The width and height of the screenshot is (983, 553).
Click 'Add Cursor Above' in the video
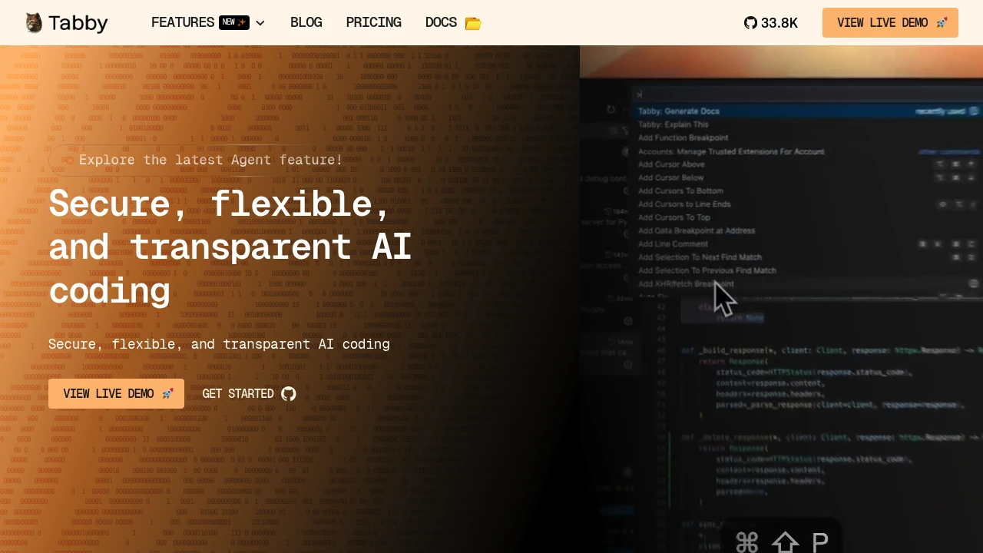[671, 164]
